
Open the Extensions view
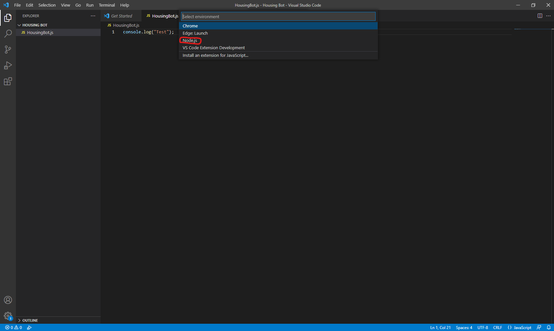pos(8,81)
